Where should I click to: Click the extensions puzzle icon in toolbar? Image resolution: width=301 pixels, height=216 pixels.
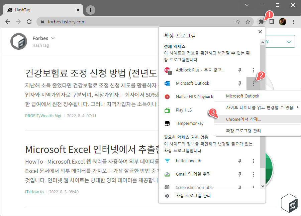coord(261,22)
